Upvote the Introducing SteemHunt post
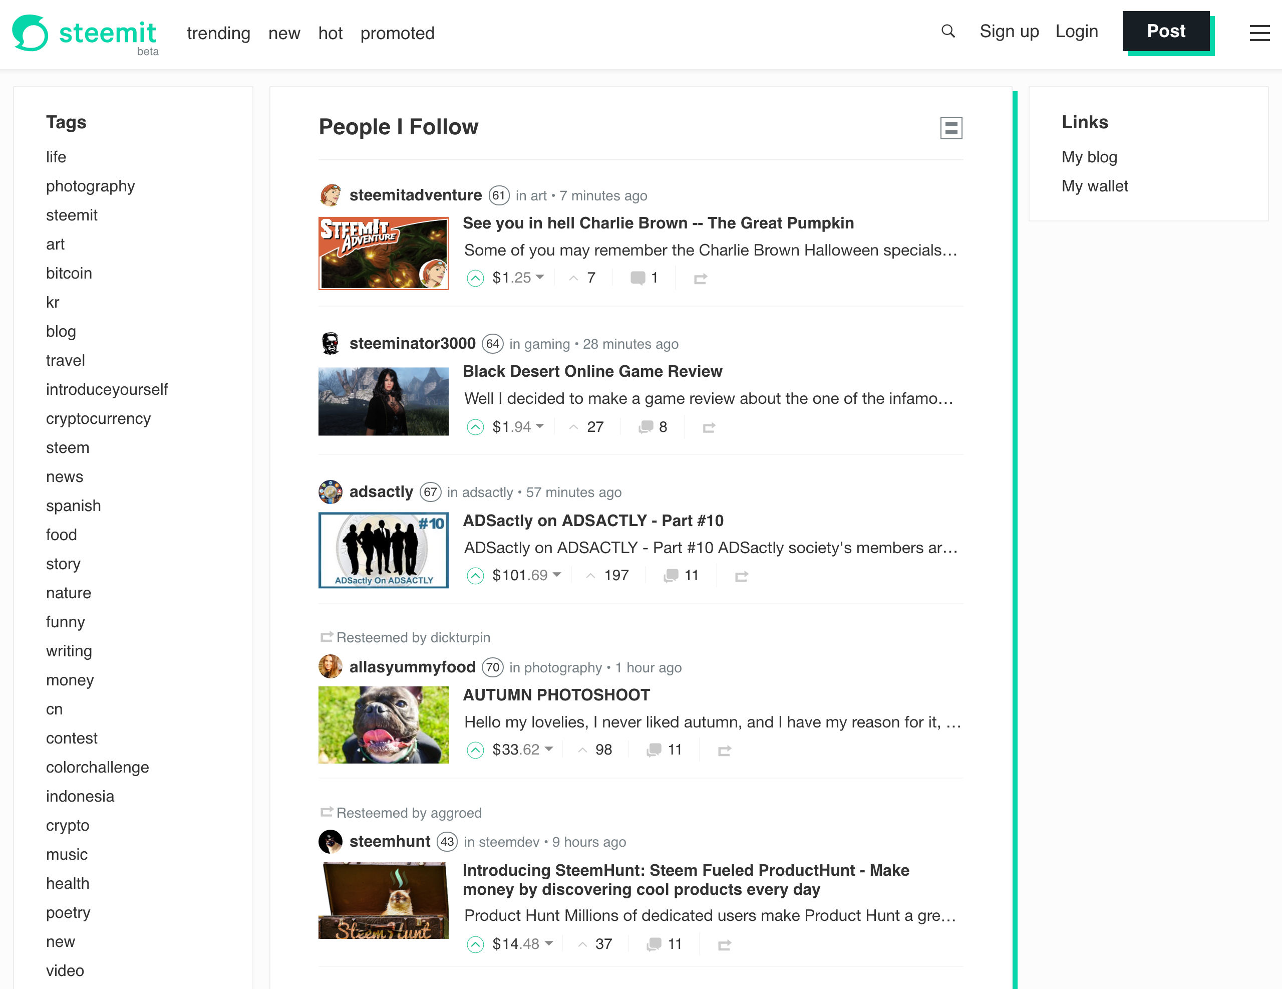 tap(475, 944)
